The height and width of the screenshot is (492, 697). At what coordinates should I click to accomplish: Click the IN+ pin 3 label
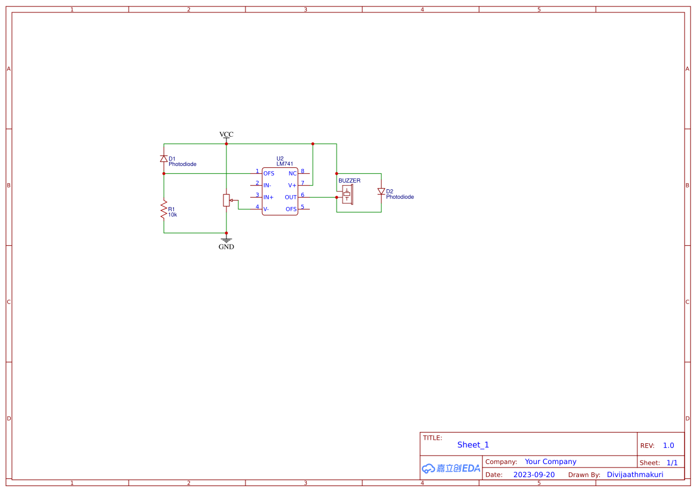pos(268,198)
